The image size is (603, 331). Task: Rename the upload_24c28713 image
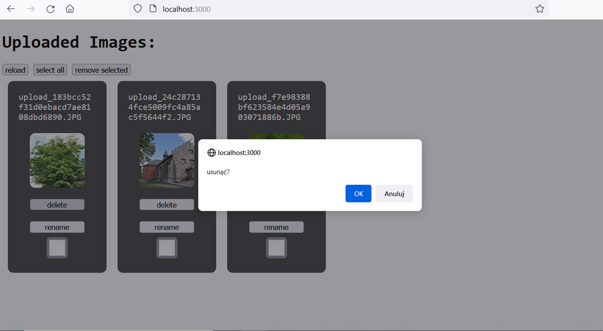(x=166, y=227)
